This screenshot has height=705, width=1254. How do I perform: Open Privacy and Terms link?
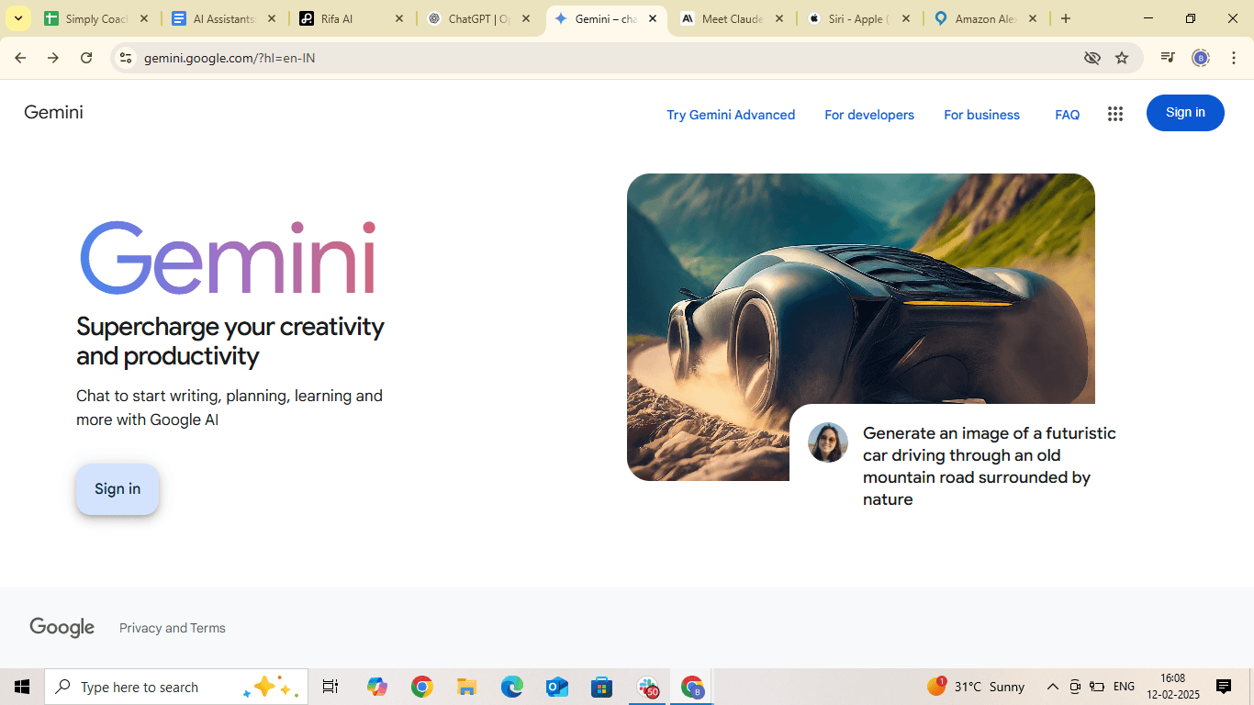pyautogui.click(x=173, y=628)
